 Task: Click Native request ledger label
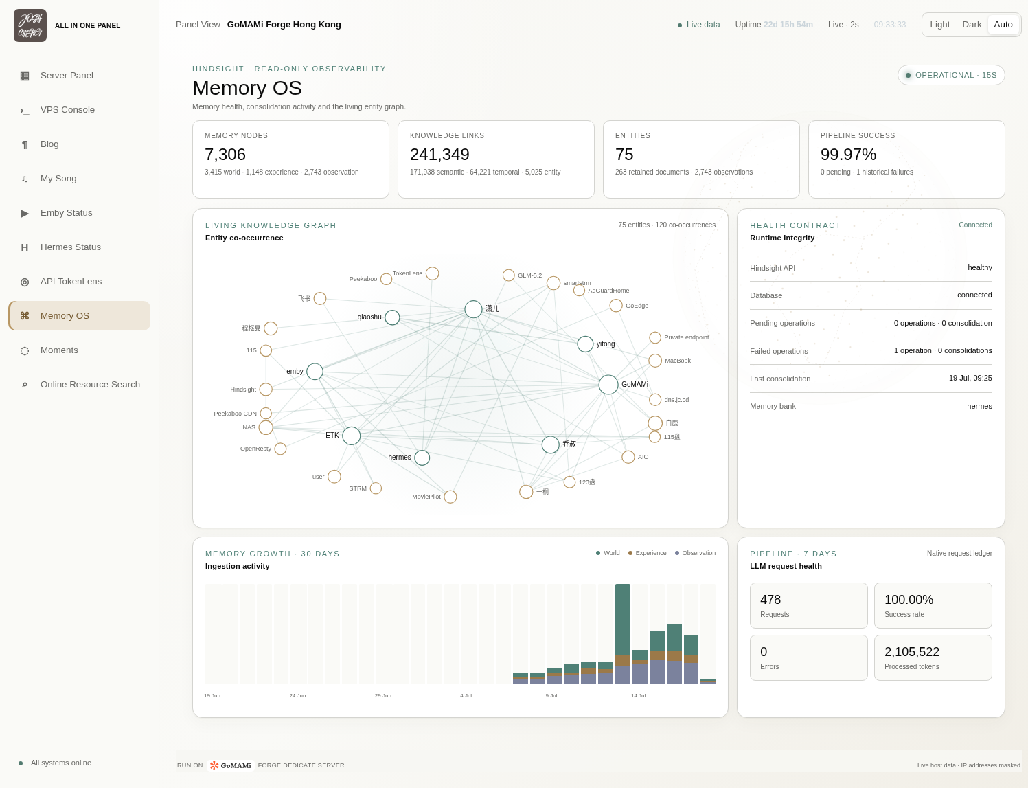point(959,553)
